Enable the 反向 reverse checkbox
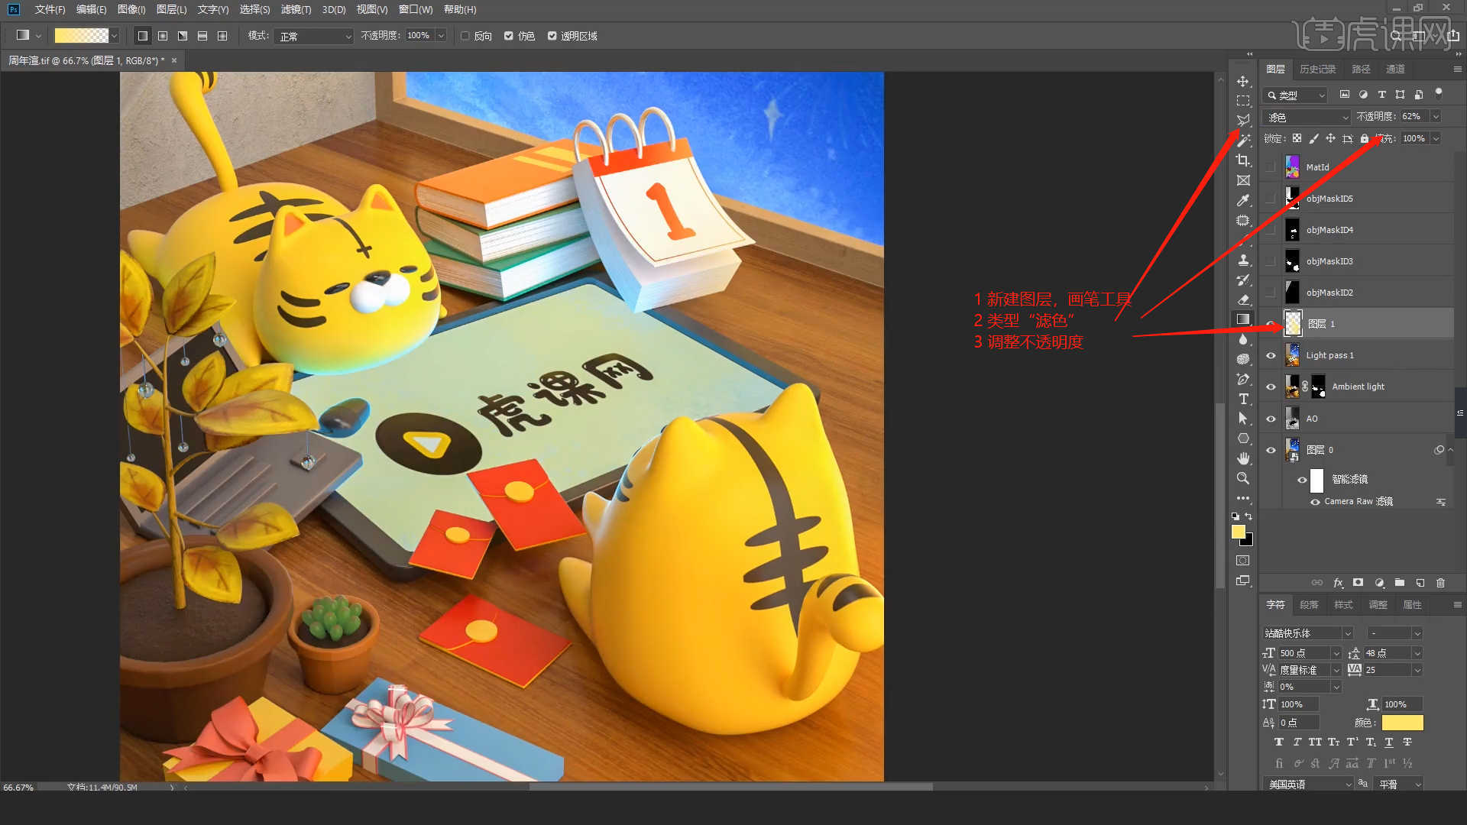This screenshot has width=1467, height=825. click(465, 36)
